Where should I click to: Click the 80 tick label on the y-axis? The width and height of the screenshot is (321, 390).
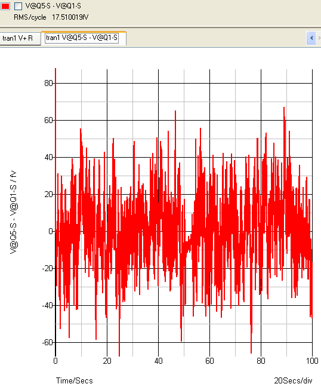(x=48, y=84)
